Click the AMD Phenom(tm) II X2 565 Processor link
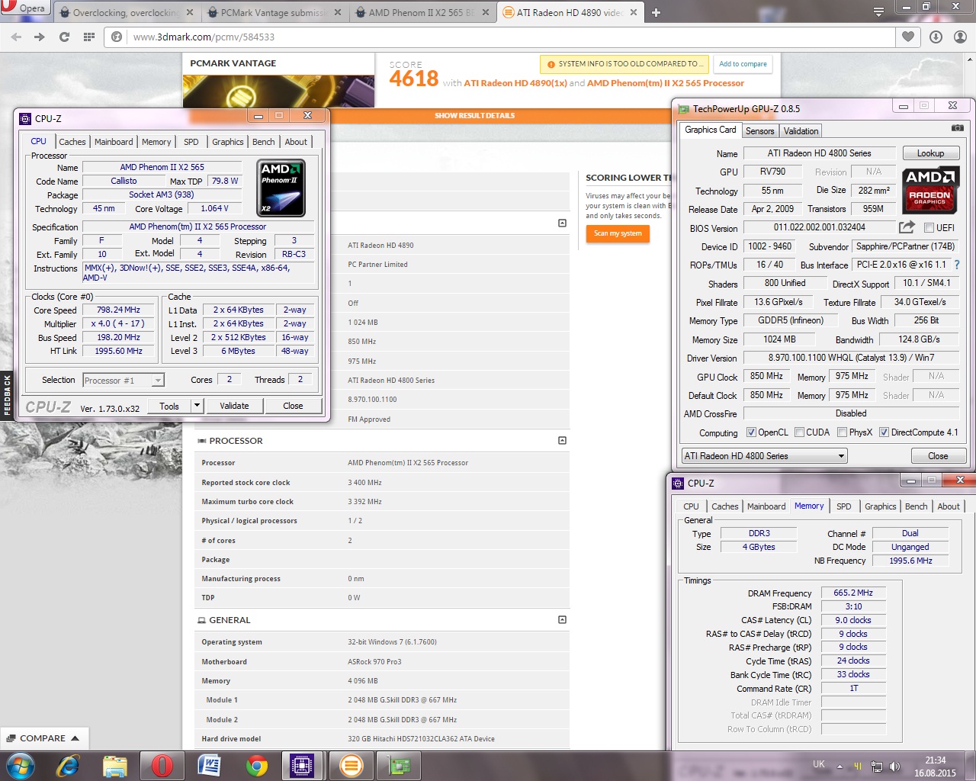This screenshot has width=976, height=781. click(x=666, y=83)
